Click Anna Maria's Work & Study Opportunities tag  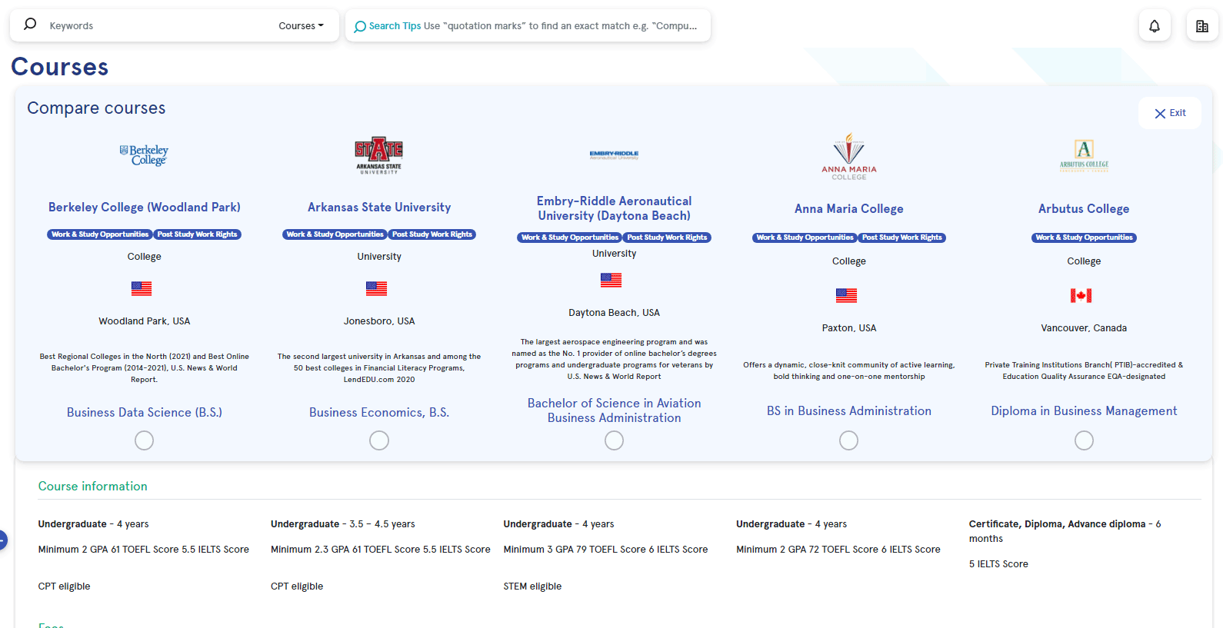tap(805, 238)
